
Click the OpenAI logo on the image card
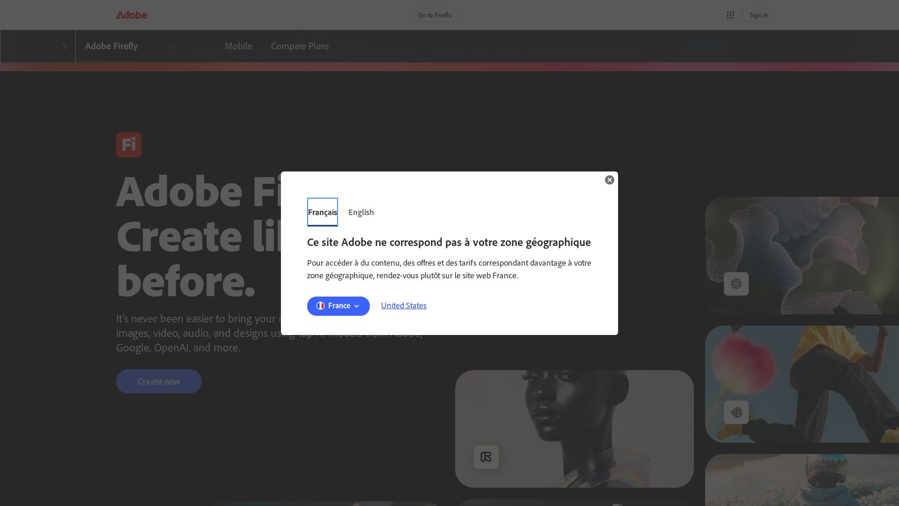pos(736,284)
